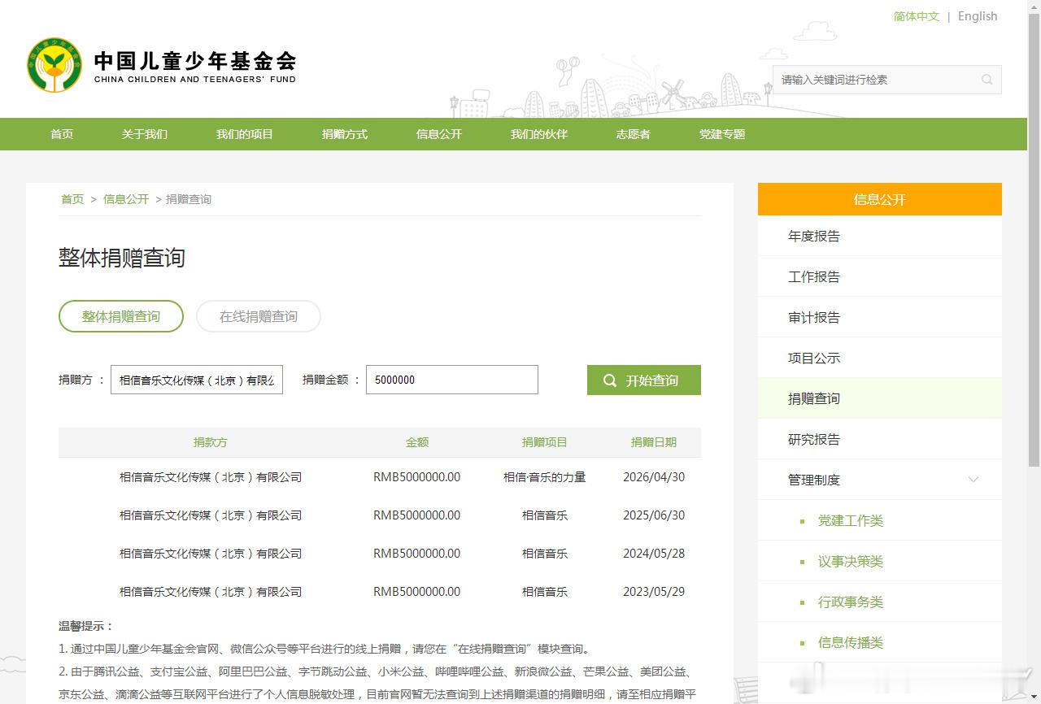Click the 金额 column header
This screenshot has height=704, width=1041.
tap(417, 442)
